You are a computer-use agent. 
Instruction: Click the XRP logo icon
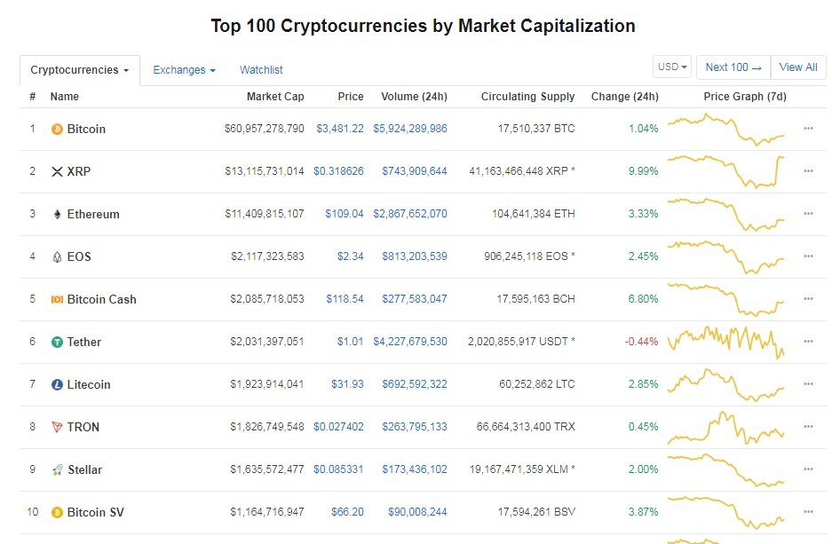(57, 172)
